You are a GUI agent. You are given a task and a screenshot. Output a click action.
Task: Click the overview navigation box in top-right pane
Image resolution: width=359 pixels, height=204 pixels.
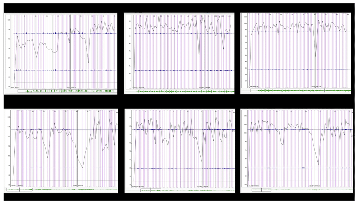coord(300,90)
